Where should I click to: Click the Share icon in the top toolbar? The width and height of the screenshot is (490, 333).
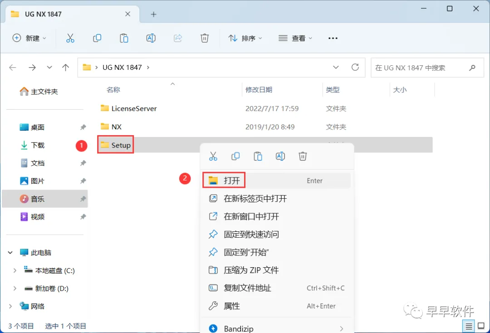click(x=178, y=38)
